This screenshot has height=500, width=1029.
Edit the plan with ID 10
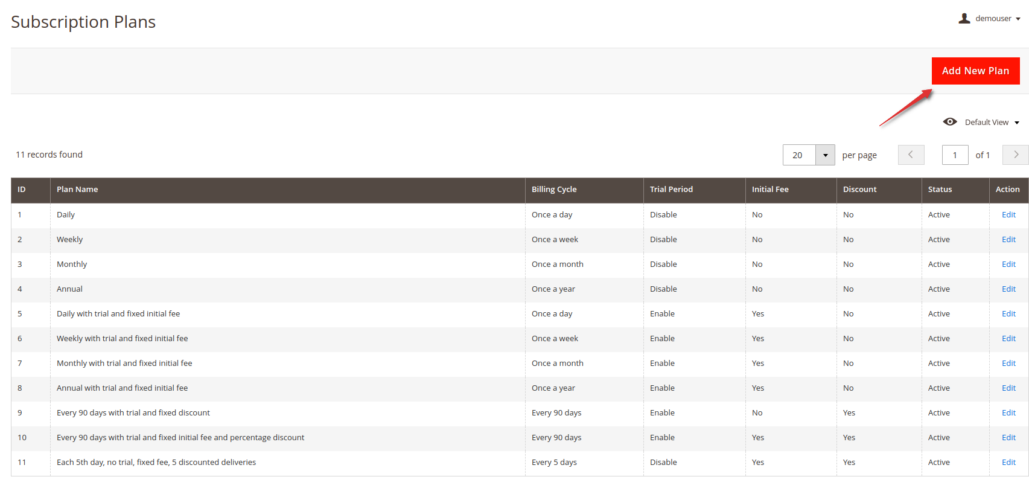pyautogui.click(x=1008, y=438)
